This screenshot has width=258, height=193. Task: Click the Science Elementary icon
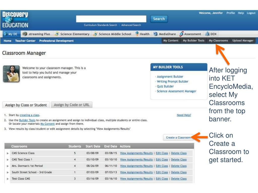pos(57,34)
